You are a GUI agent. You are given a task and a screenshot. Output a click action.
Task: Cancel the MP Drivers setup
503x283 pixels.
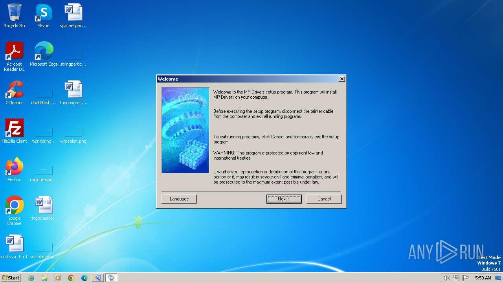coord(324,199)
